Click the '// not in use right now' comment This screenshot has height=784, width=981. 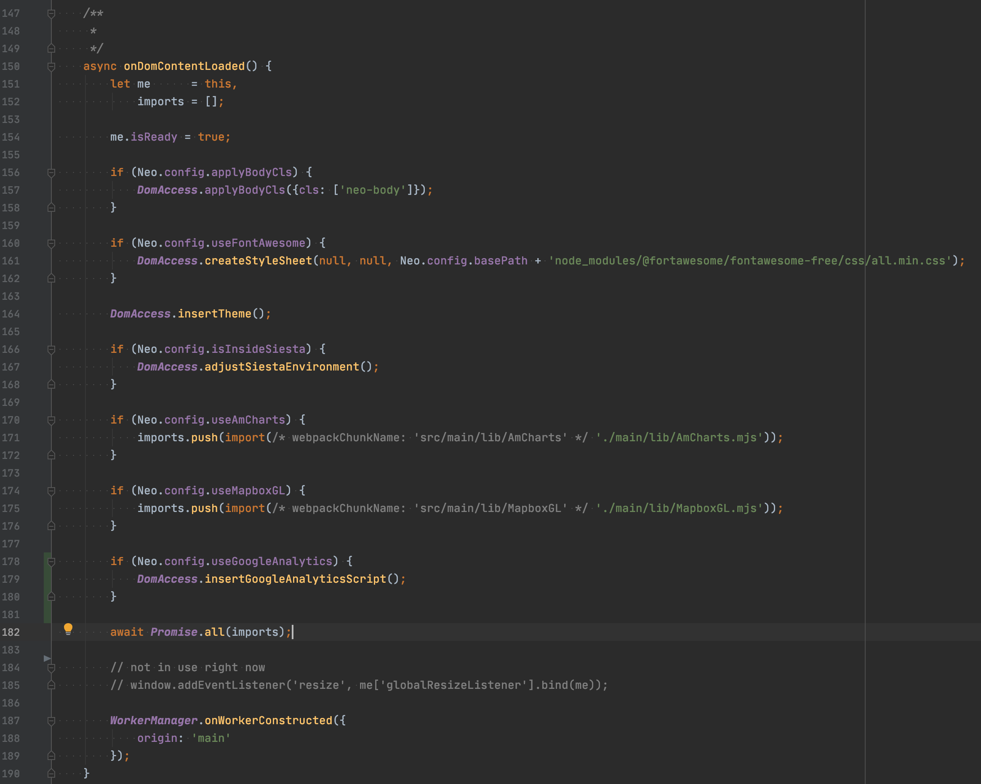pyautogui.click(x=187, y=667)
